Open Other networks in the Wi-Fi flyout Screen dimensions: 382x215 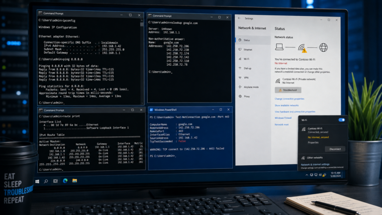click(315, 158)
